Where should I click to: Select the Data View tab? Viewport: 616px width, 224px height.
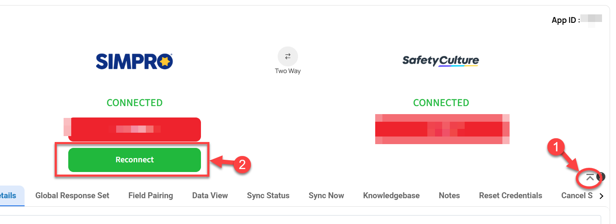click(210, 196)
